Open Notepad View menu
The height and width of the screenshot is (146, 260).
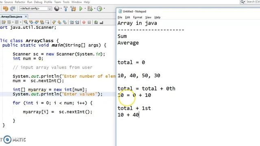148,17
